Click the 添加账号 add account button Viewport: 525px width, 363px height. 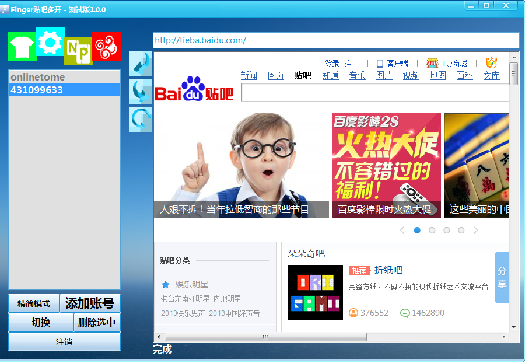tap(90, 303)
